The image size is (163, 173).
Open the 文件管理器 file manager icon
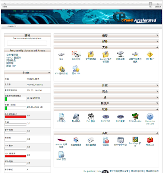pyautogui.click(x=91, y=54)
